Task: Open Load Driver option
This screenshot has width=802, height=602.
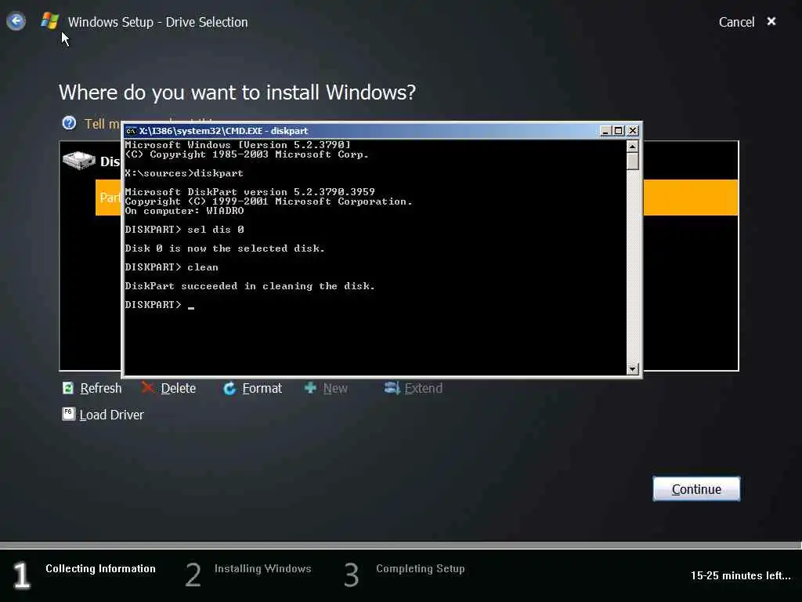Action: 111,415
